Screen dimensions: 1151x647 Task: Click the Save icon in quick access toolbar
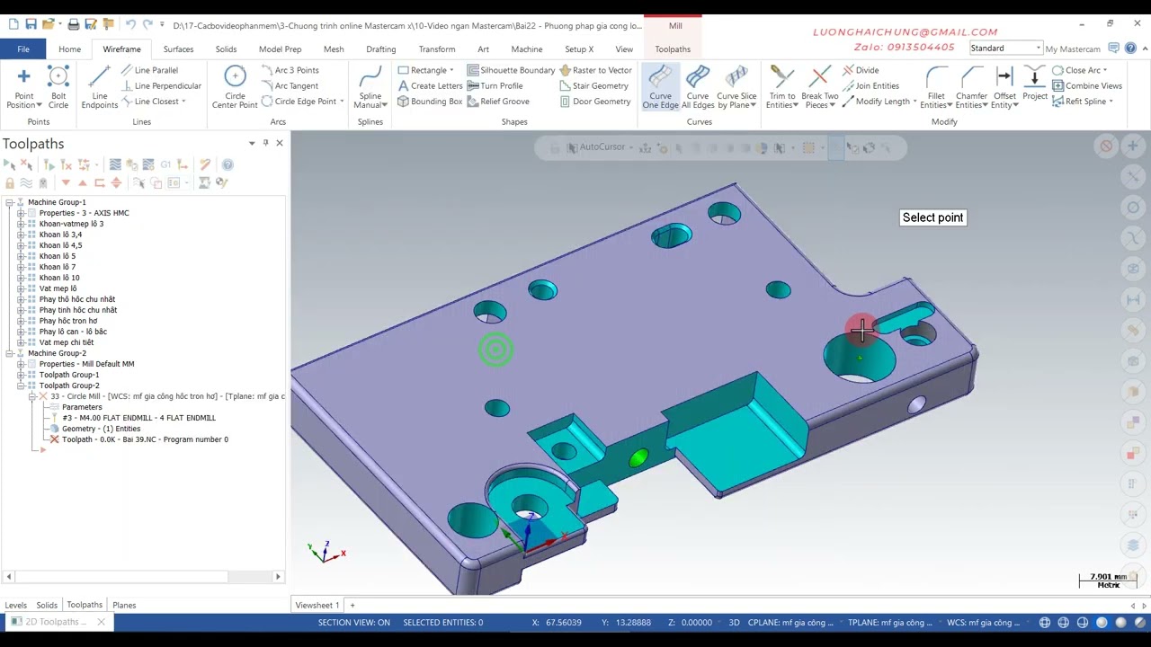click(31, 24)
